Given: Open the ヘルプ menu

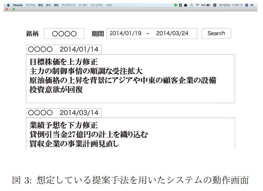Looking at the screenshot, I should [x=109, y=5].
